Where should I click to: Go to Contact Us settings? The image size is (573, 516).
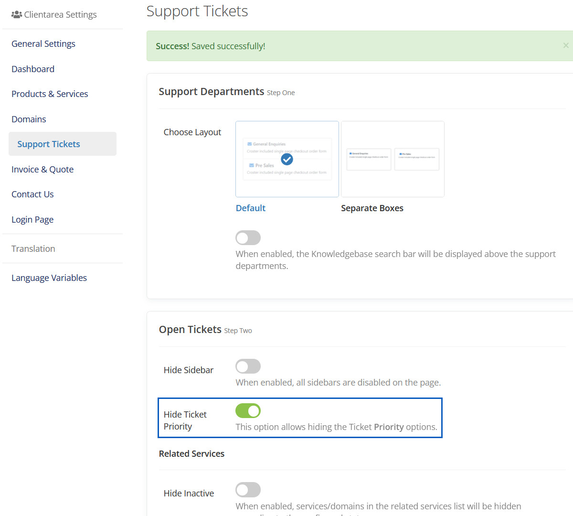(32, 194)
